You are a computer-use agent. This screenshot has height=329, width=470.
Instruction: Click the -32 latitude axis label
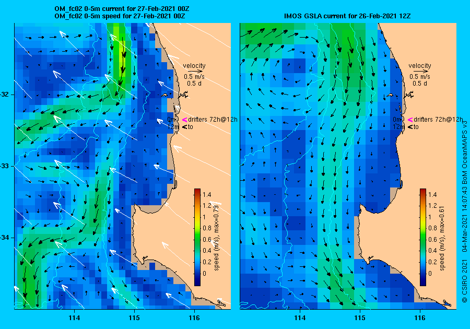click(5, 95)
